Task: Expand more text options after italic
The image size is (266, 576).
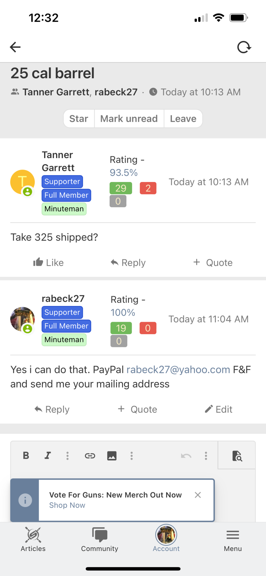Action: [x=67, y=456]
